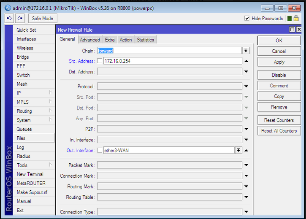Expand the Routing Table field
The image size is (306, 219).
[246, 197]
